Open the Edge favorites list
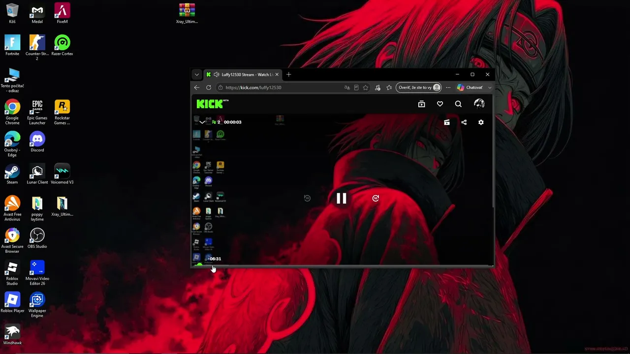The width and height of the screenshot is (630, 354). click(x=389, y=88)
